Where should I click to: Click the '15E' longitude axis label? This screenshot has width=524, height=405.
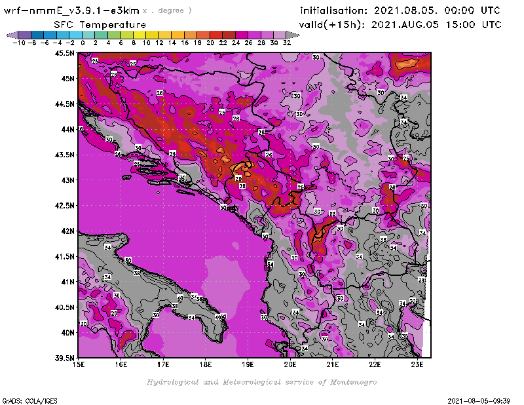(x=79, y=364)
